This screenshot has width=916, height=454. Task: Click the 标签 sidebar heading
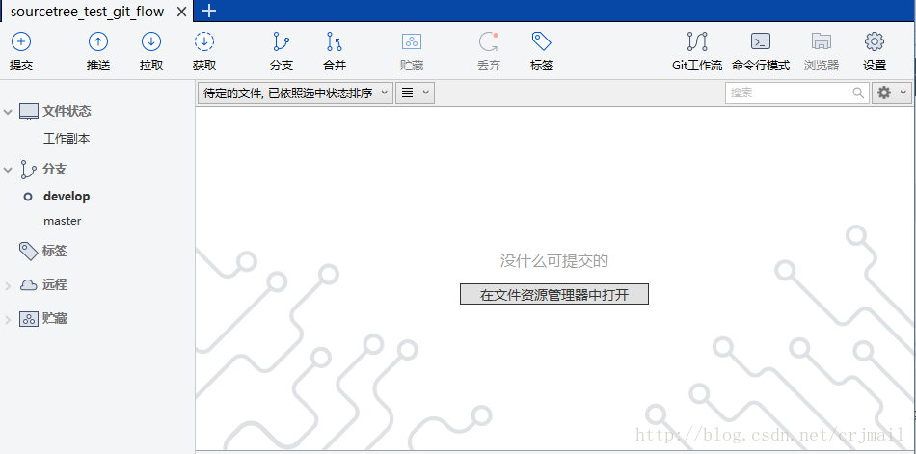click(x=54, y=252)
